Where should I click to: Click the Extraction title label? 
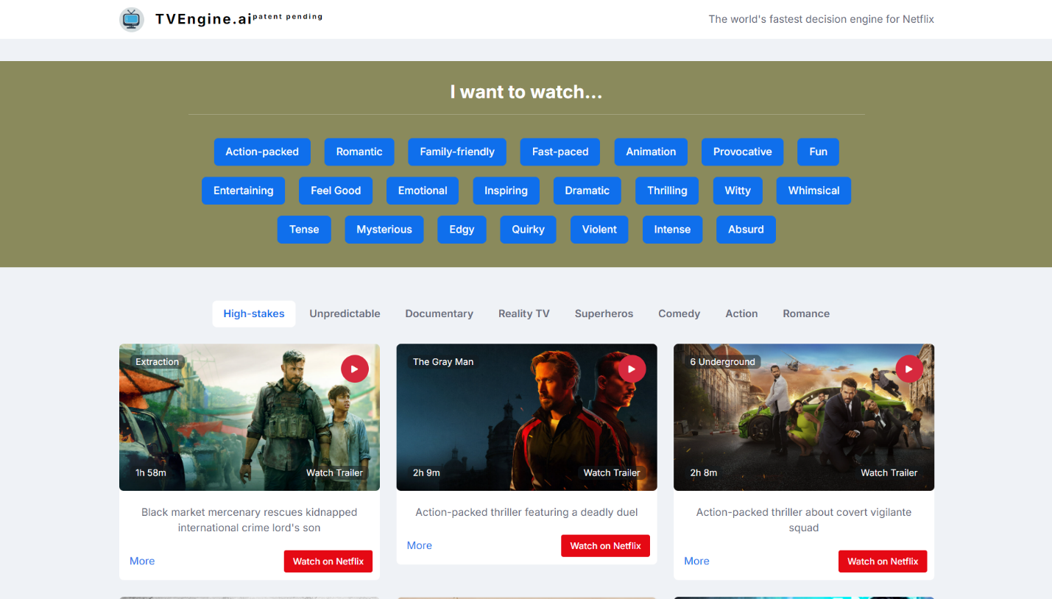[x=157, y=361]
